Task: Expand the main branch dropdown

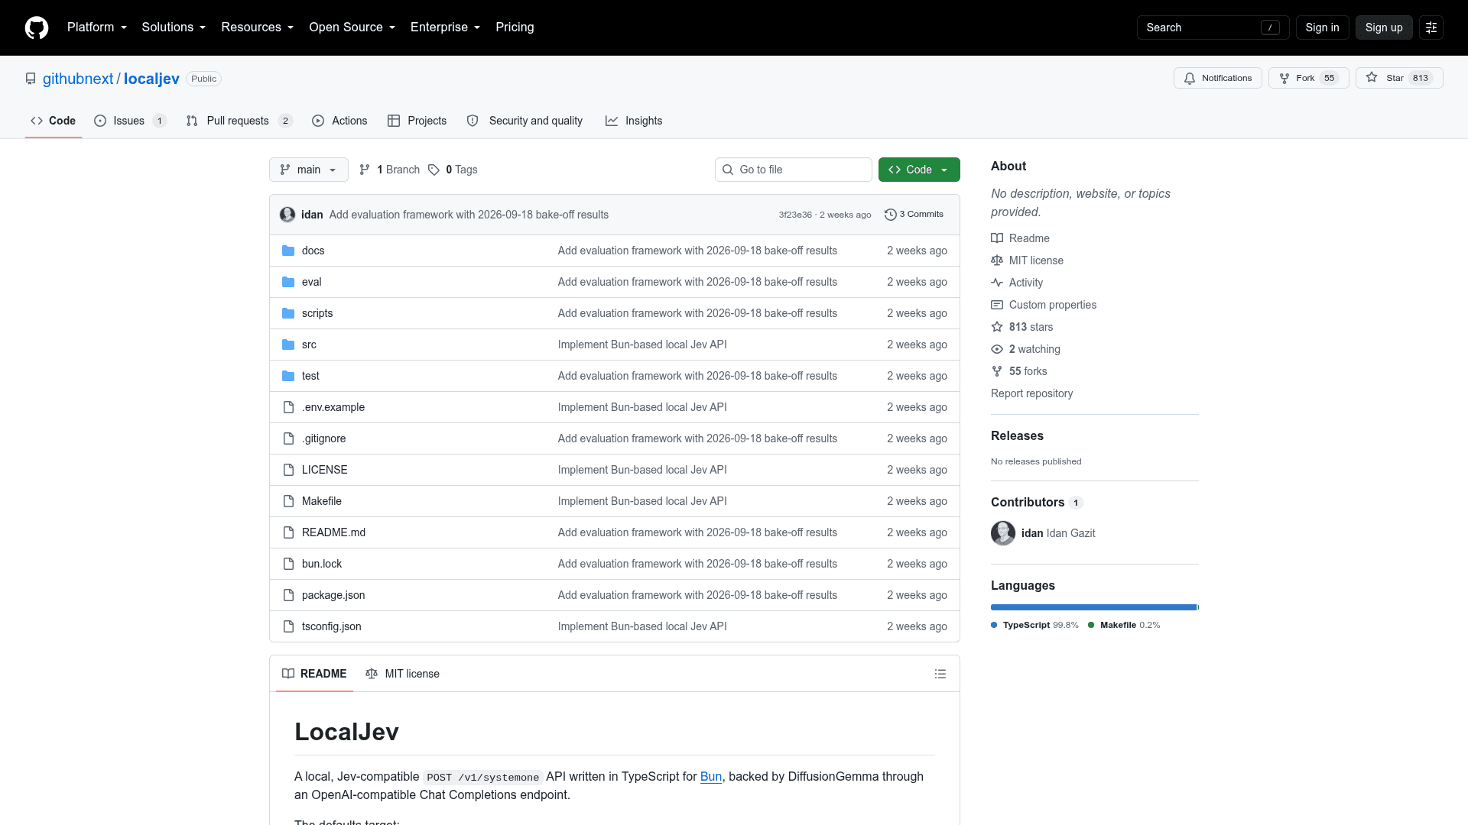Action: click(308, 170)
